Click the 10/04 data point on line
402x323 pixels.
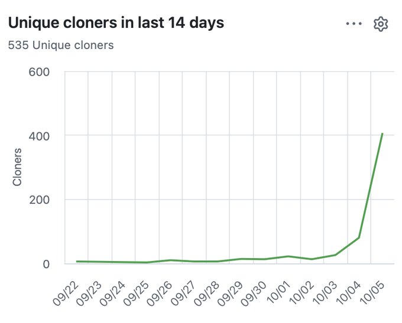[359, 238]
